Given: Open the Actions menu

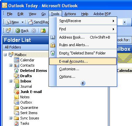Looking at the screenshot, I should point(70,14).
